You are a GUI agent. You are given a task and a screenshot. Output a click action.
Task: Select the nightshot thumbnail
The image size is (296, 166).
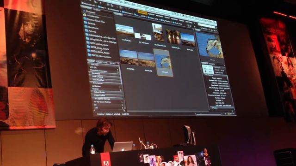(x=173, y=37)
